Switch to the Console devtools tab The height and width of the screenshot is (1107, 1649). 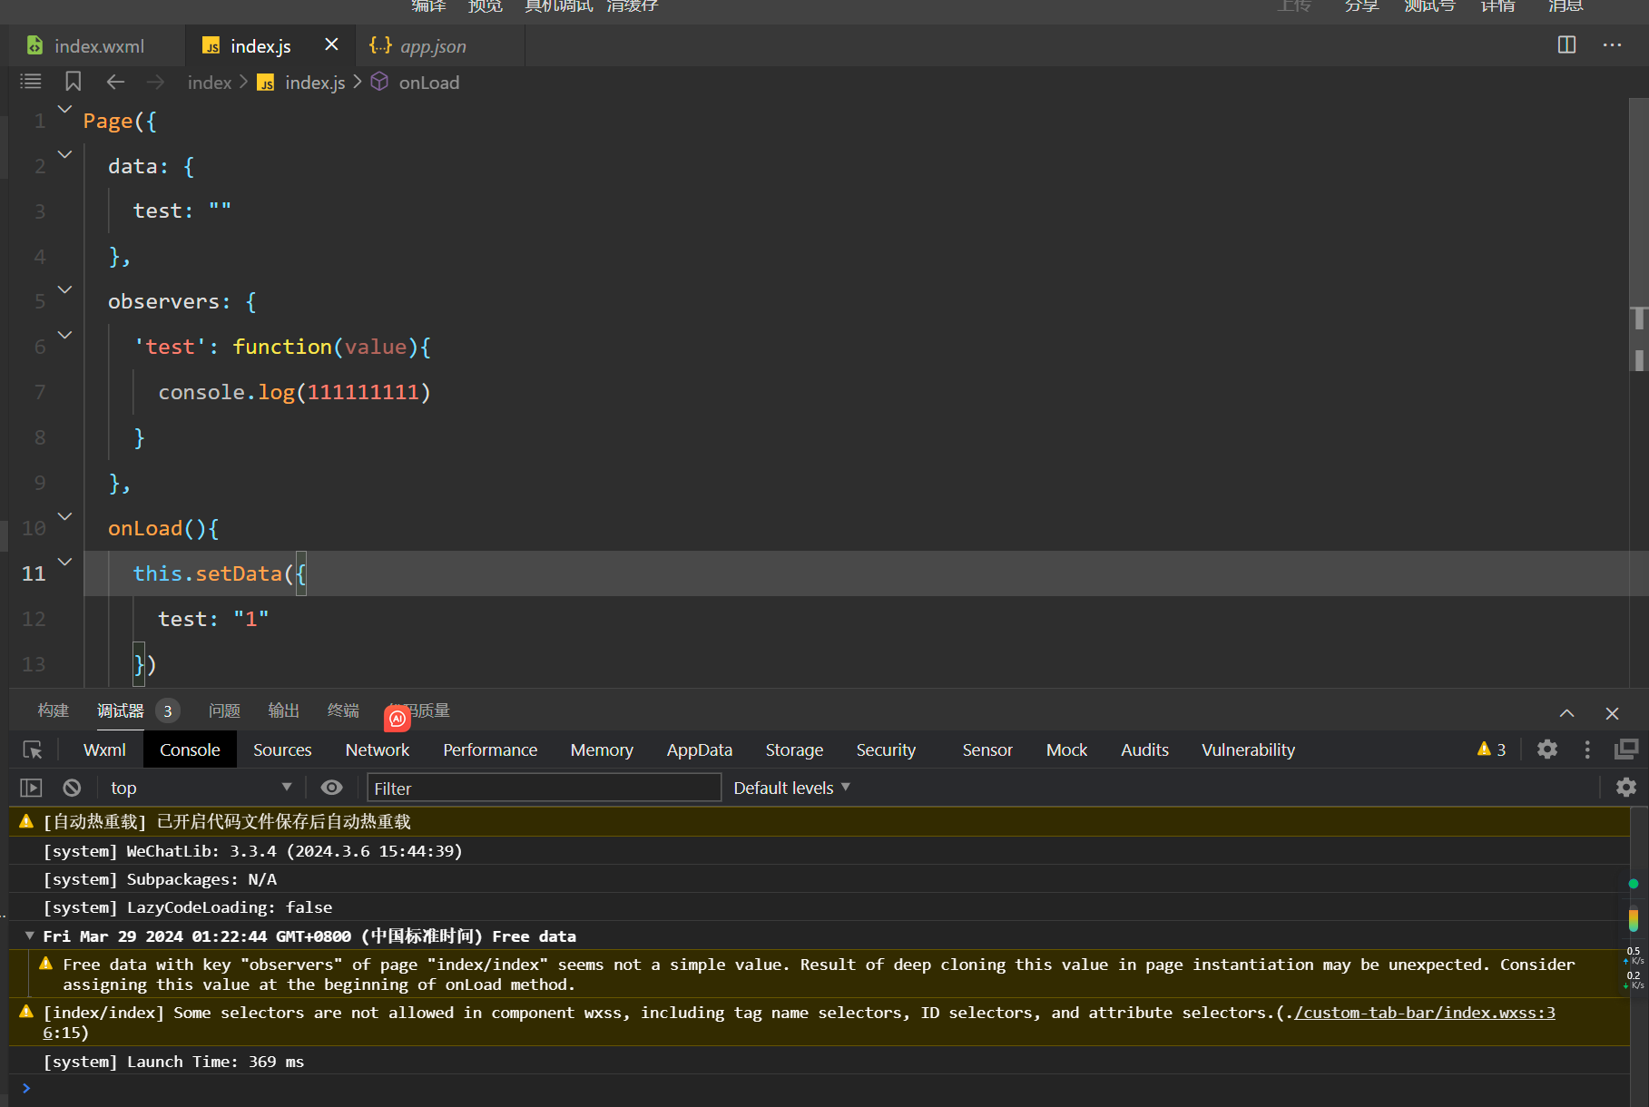[x=190, y=749]
